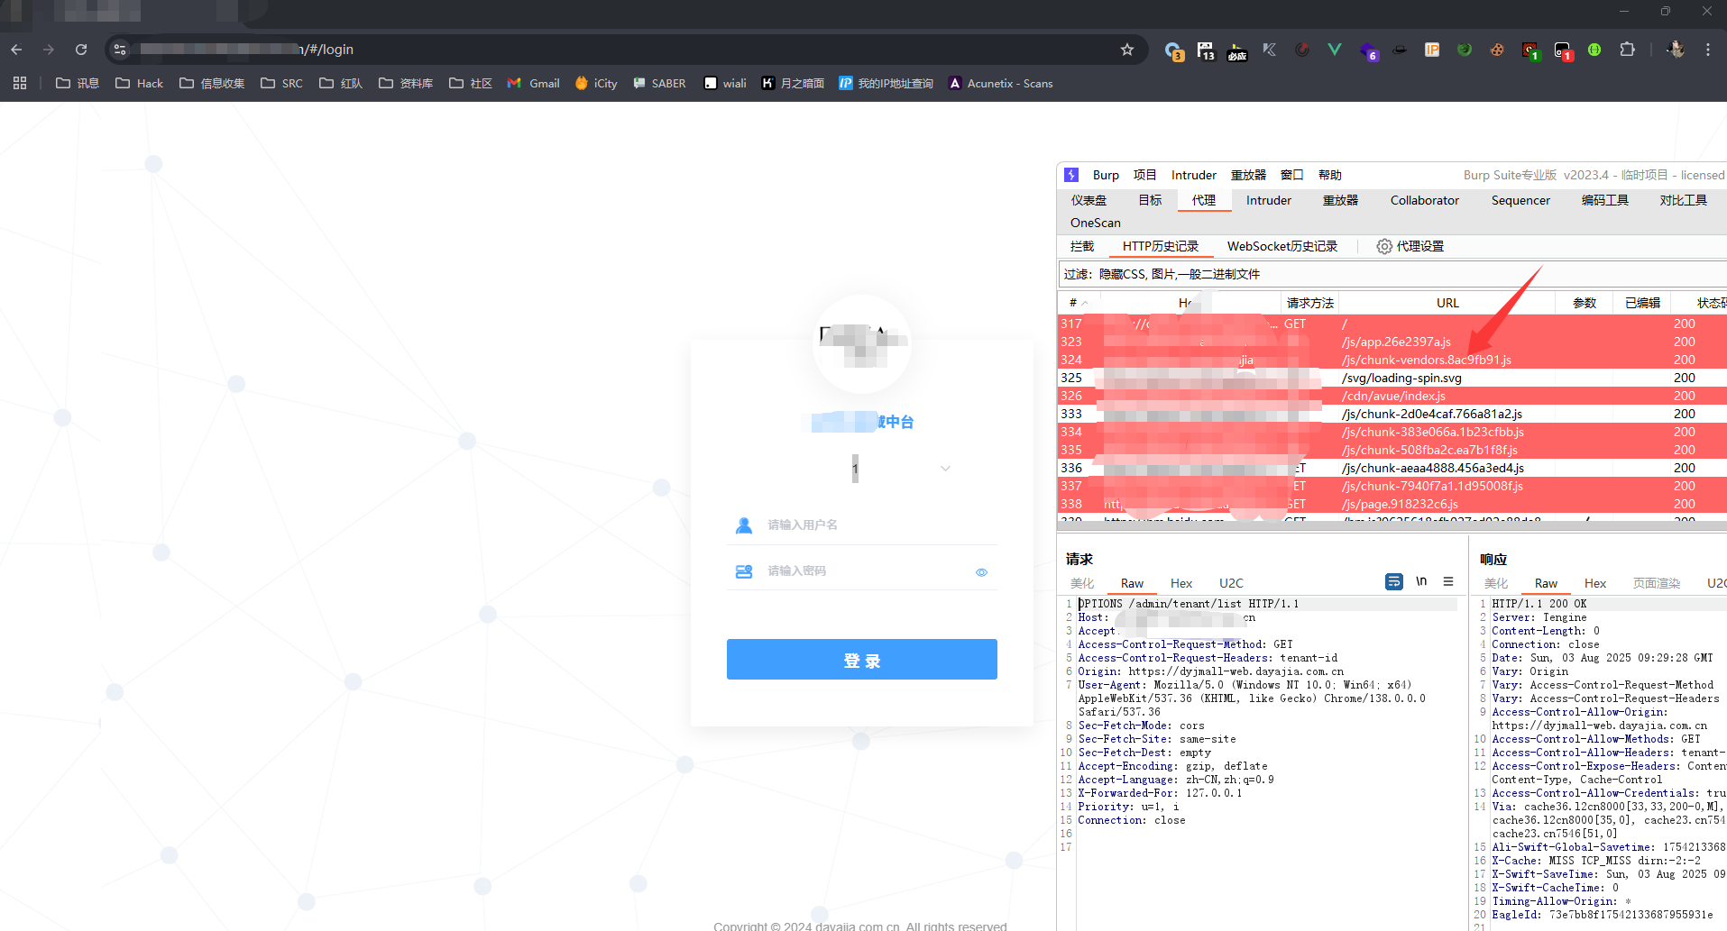Open the tenant selection dropdown on login form
1727x931 pixels.
pyautogui.click(x=862, y=469)
